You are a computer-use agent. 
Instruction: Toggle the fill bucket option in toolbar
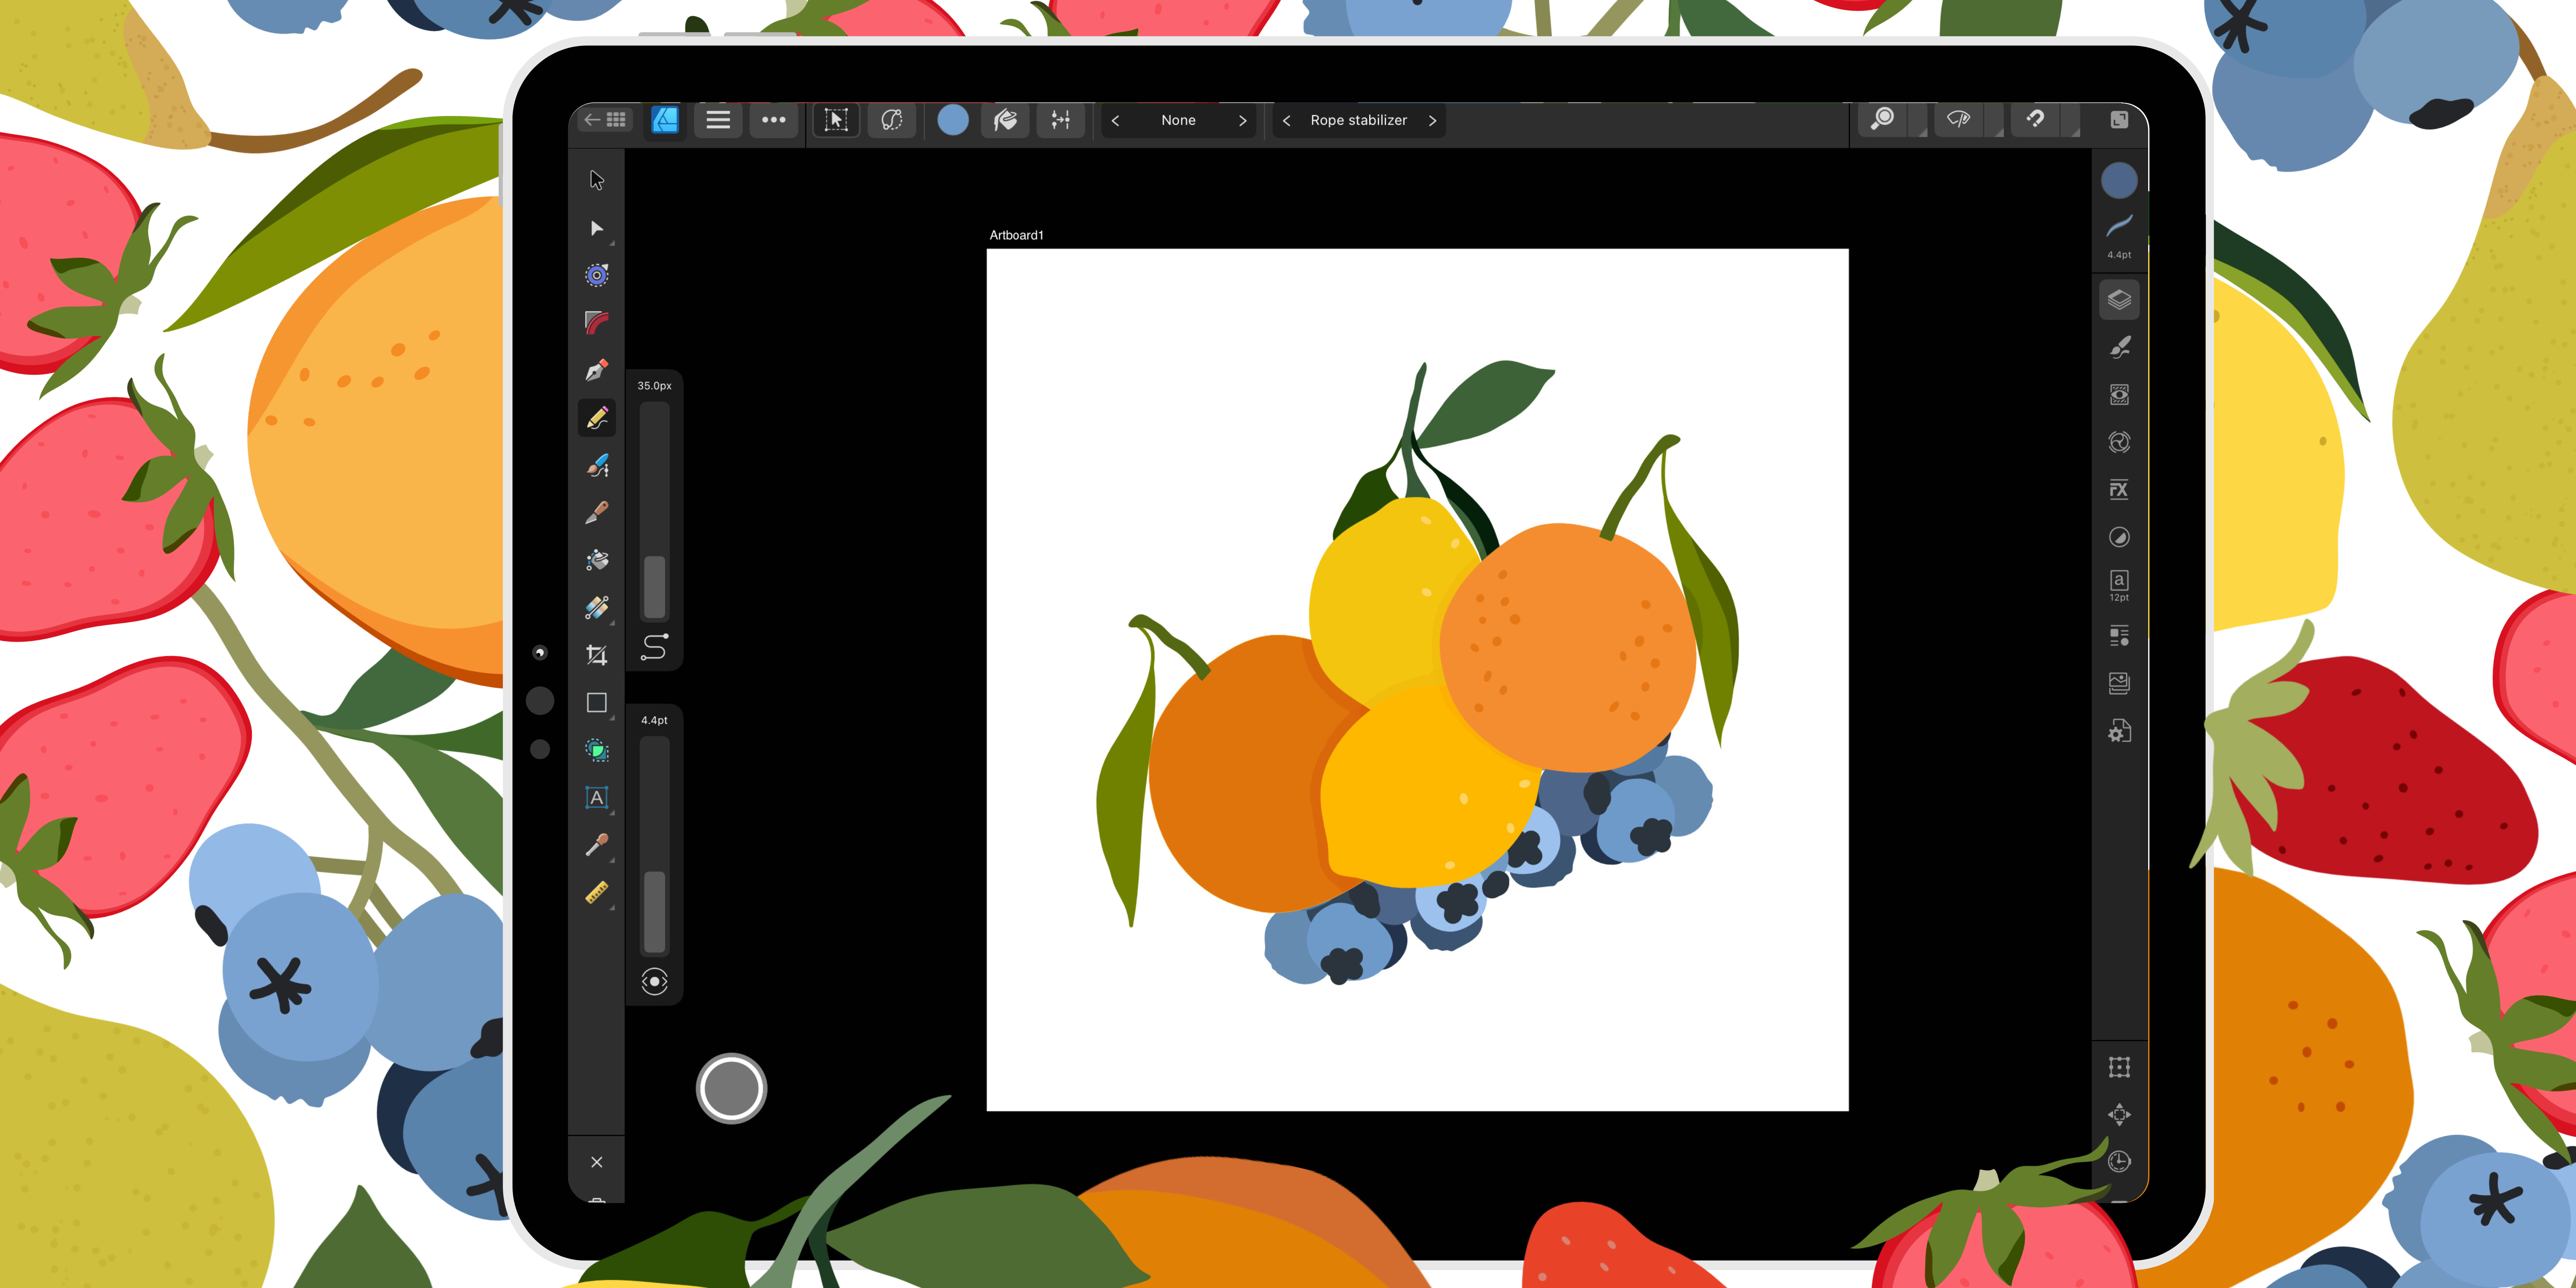(1006, 120)
